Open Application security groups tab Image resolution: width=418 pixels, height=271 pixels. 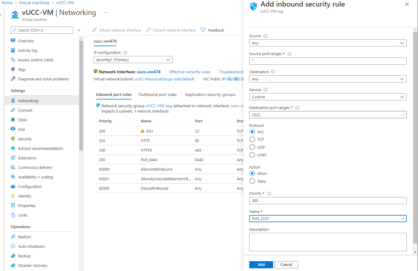(x=210, y=94)
